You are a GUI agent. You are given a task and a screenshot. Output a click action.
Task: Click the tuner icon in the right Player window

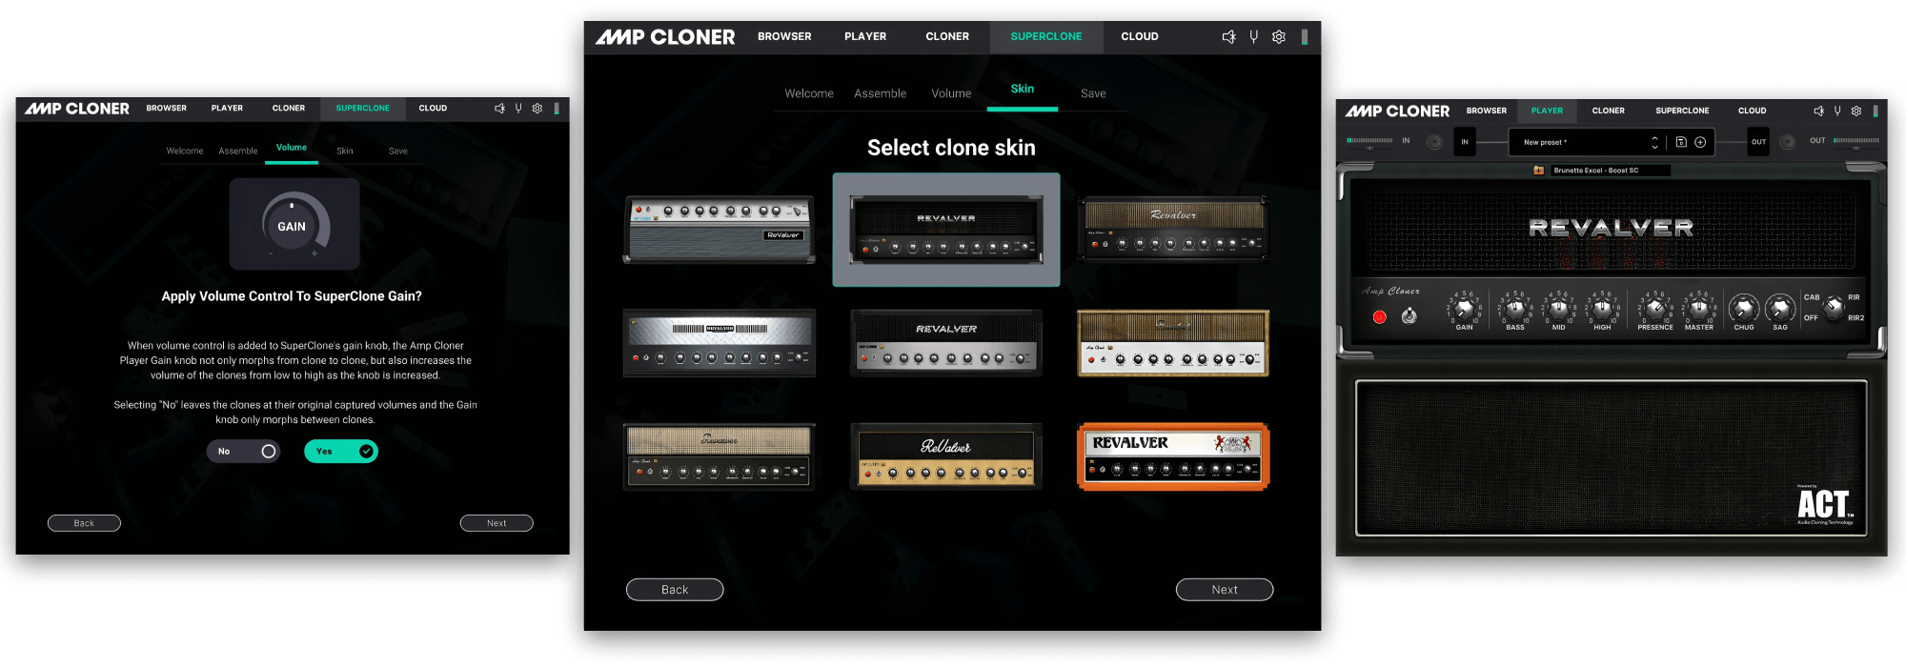point(1837,111)
